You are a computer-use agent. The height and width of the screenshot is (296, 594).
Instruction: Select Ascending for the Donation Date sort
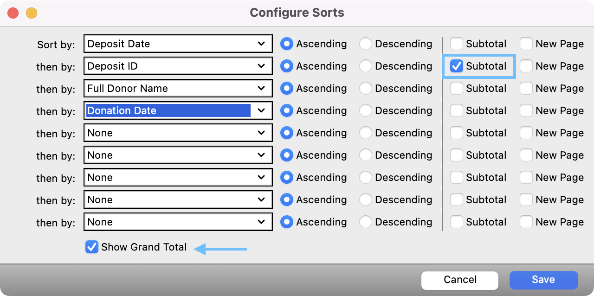coord(287,110)
